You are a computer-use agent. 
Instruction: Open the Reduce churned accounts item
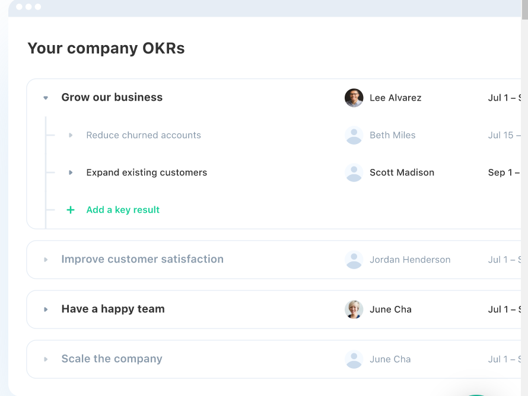(x=144, y=135)
